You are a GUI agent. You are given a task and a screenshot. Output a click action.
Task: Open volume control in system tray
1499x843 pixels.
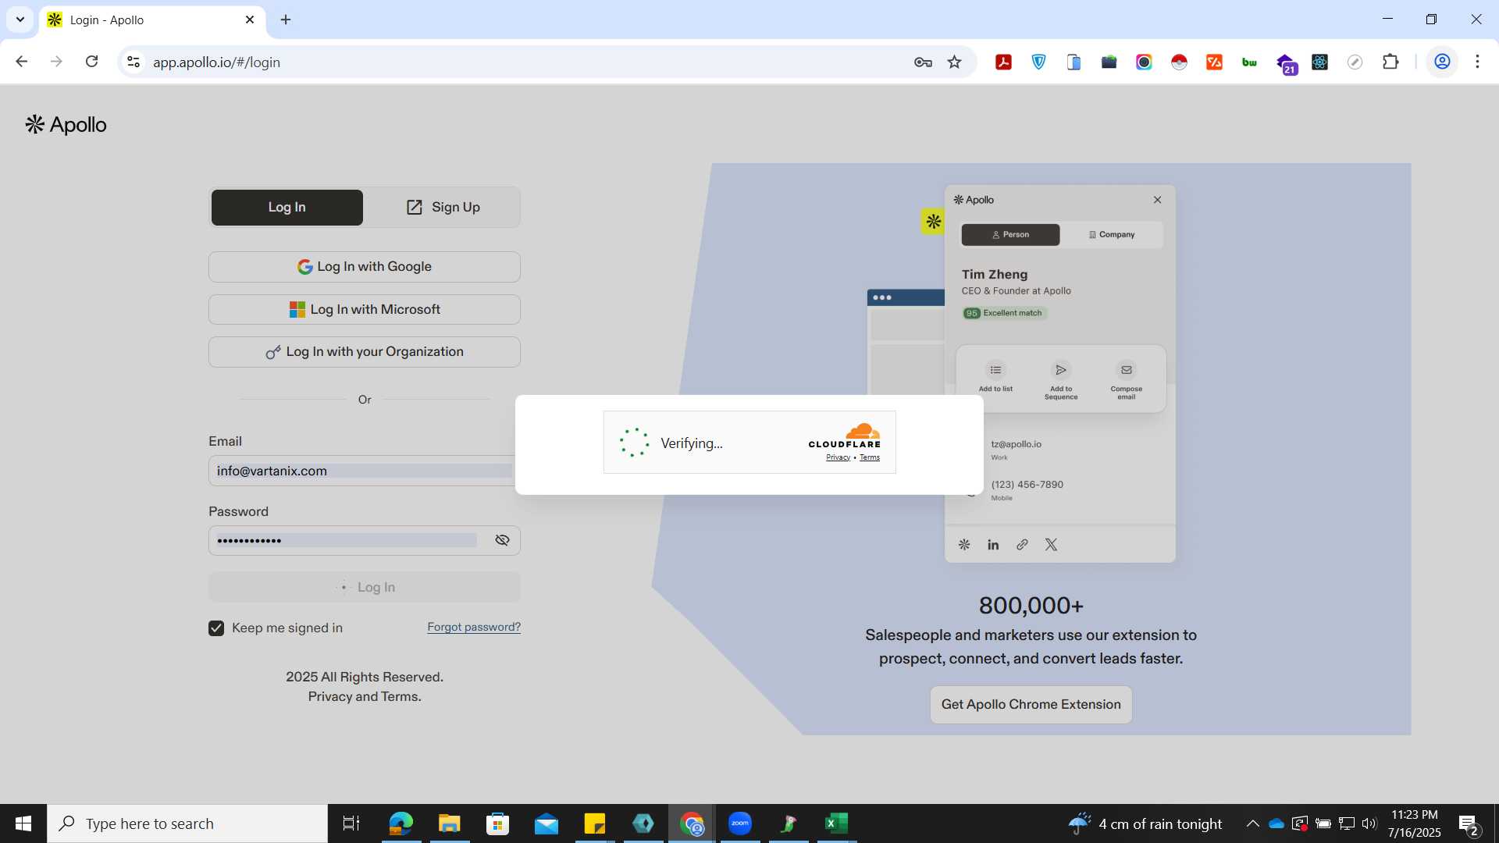pos(1369,823)
